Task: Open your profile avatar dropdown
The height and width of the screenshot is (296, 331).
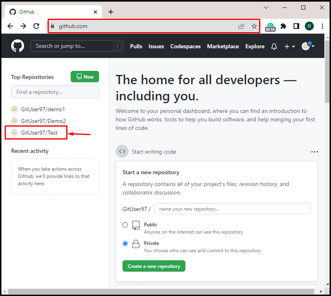Action: 305,46
